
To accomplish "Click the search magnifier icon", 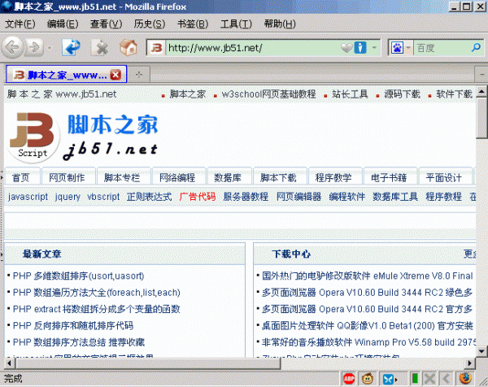I will click(x=476, y=48).
